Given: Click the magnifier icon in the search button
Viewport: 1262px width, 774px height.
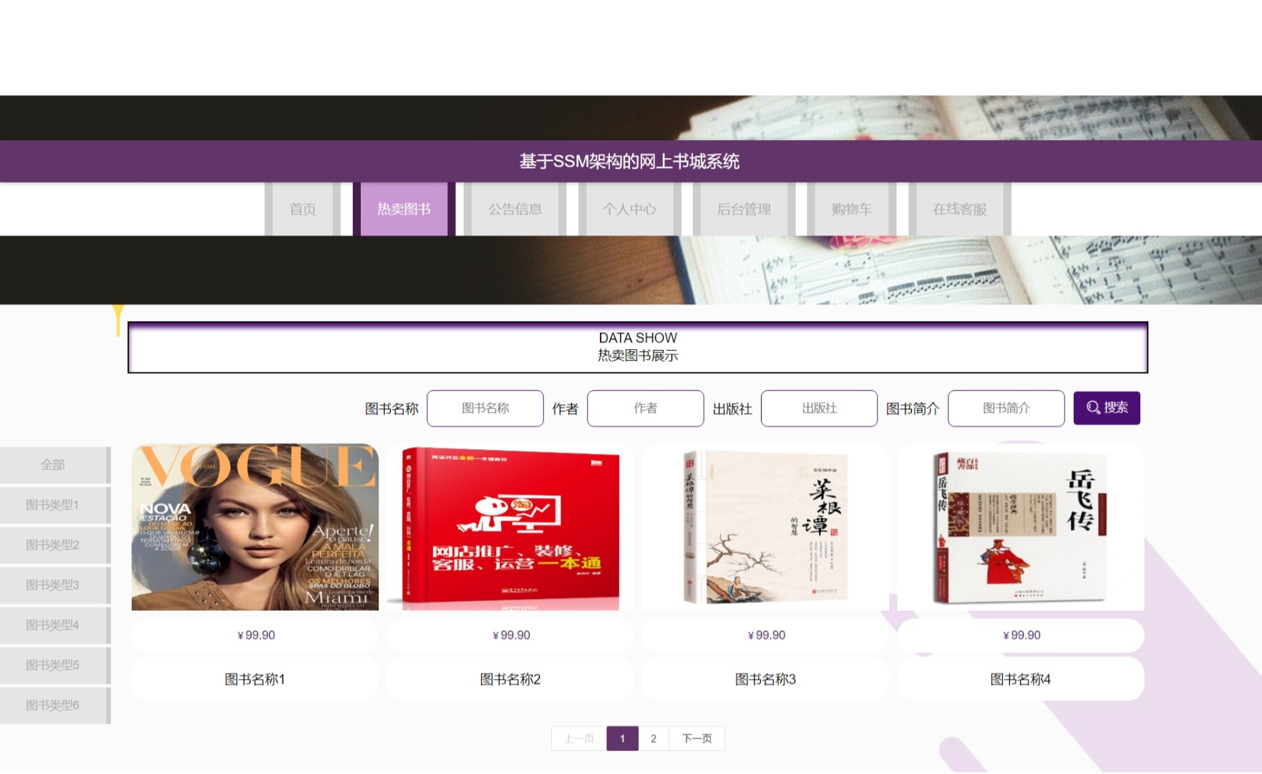Looking at the screenshot, I should point(1093,408).
